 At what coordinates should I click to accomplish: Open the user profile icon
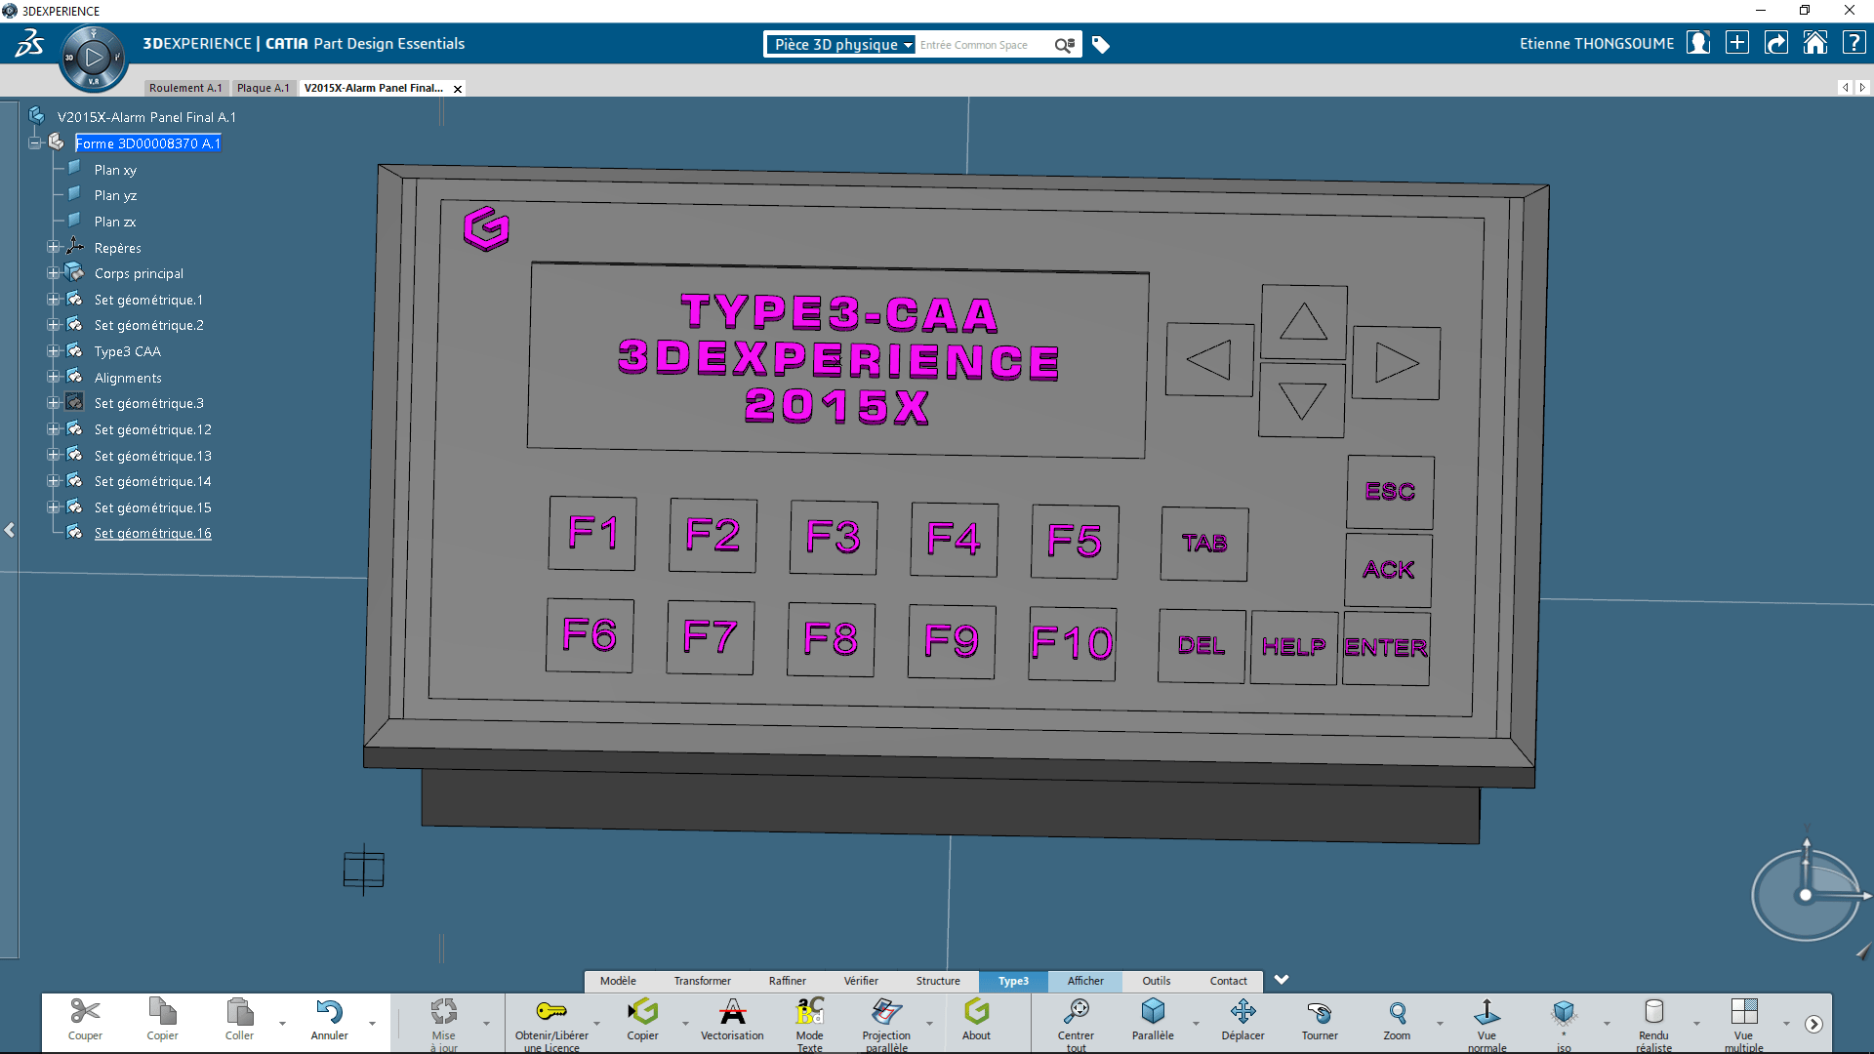1698,43
